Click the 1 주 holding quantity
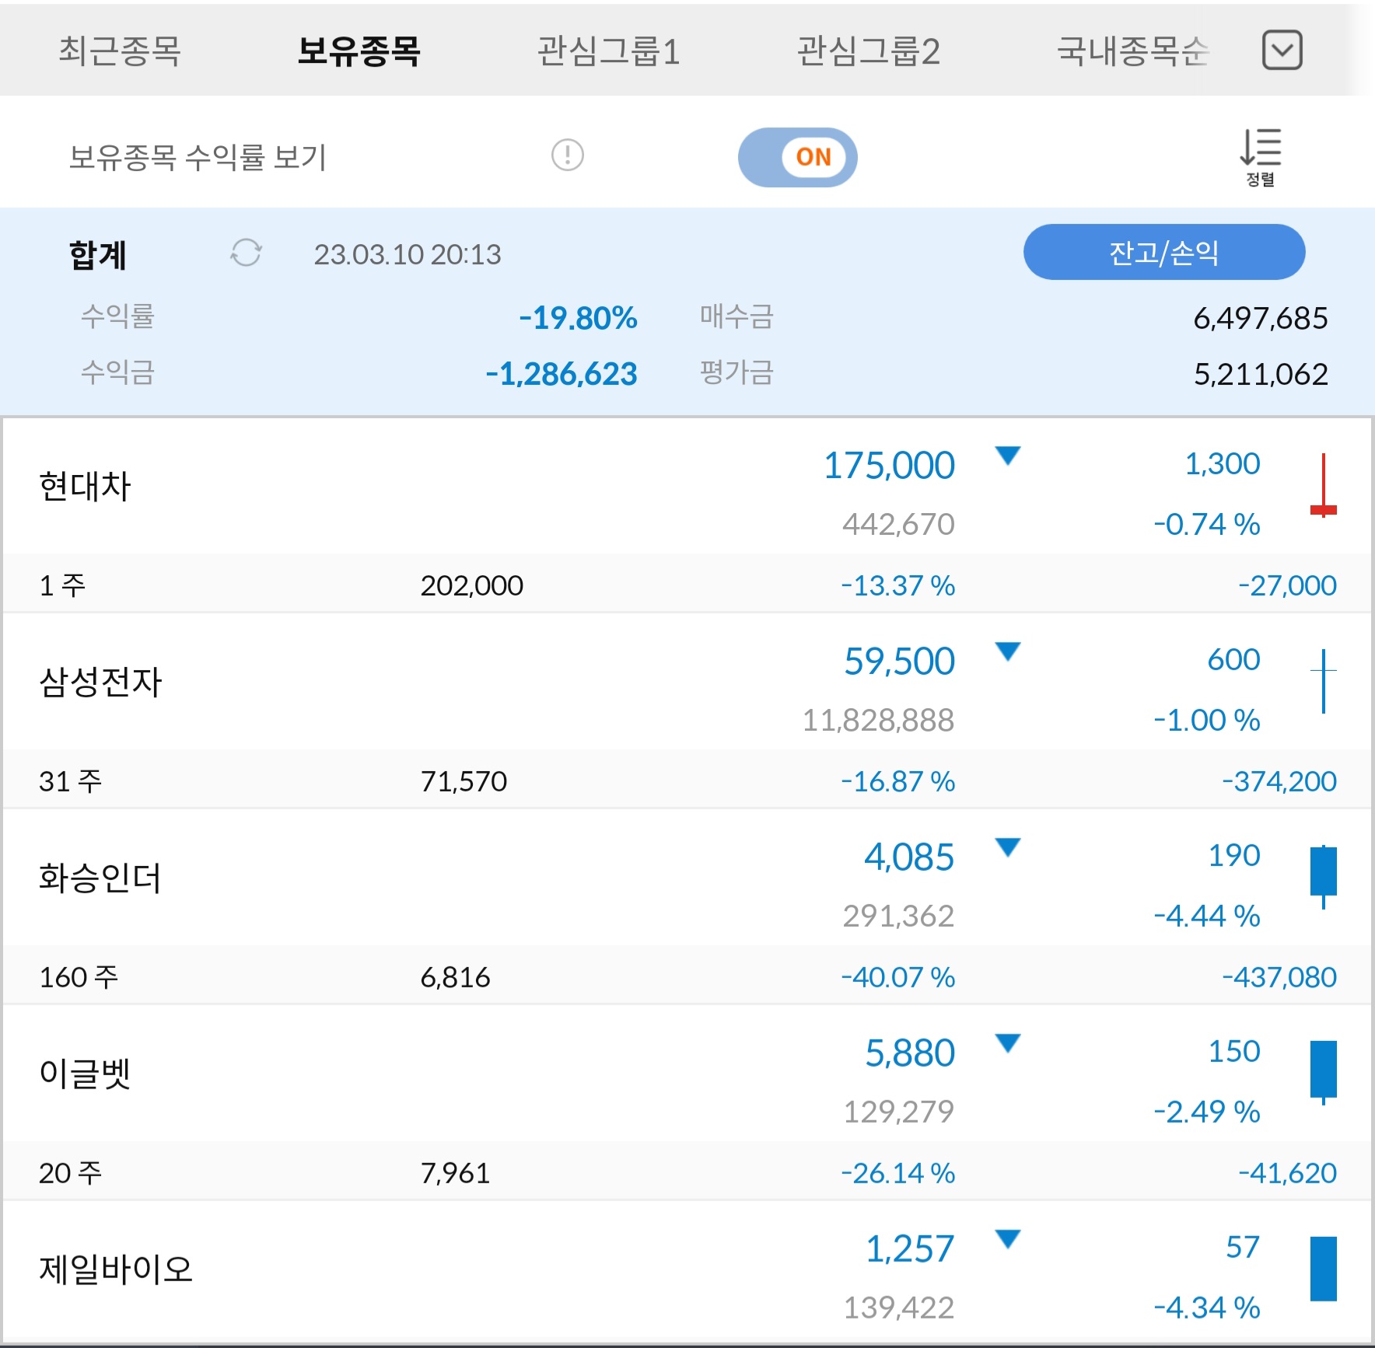 click(x=62, y=585)
